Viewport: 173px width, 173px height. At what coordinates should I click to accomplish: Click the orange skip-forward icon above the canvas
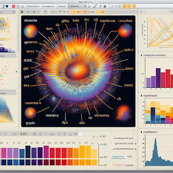(22, 12)
